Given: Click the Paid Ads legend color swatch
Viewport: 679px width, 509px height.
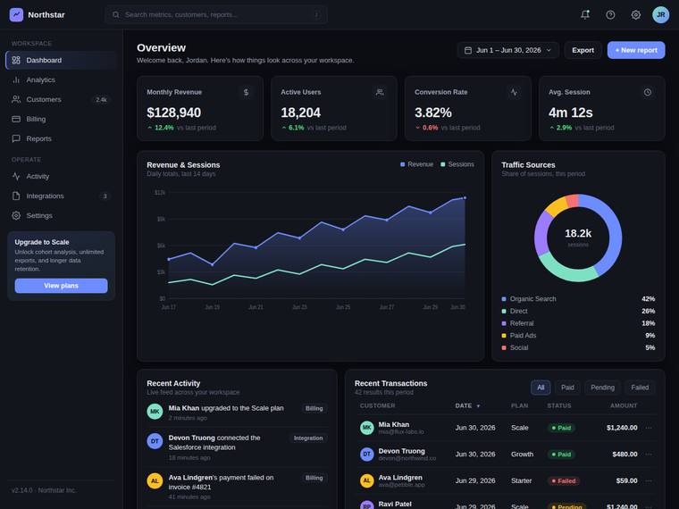Looking at the screenshot, I should (504, 336).
